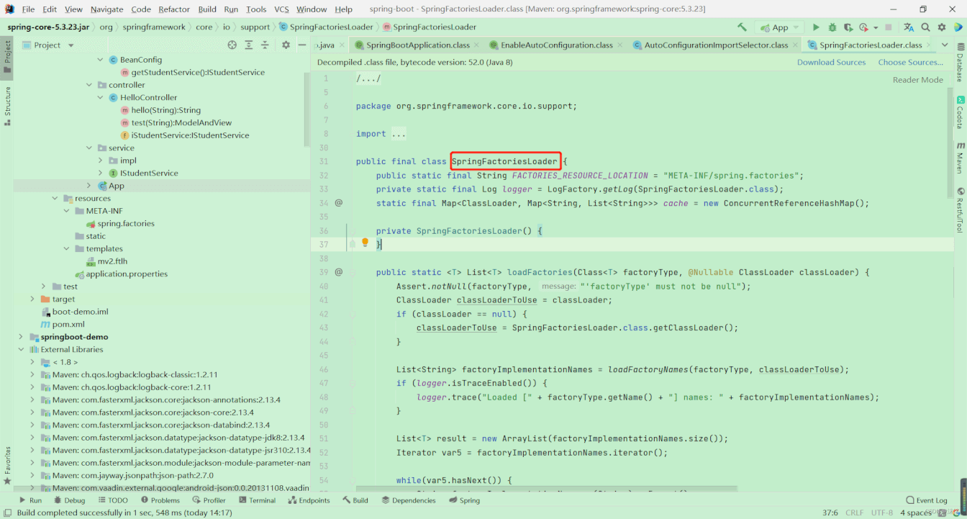This screenshot has width=967, height=519.
Task: Click the Profiler run icon in toolbar
Action: pos(863,27)
